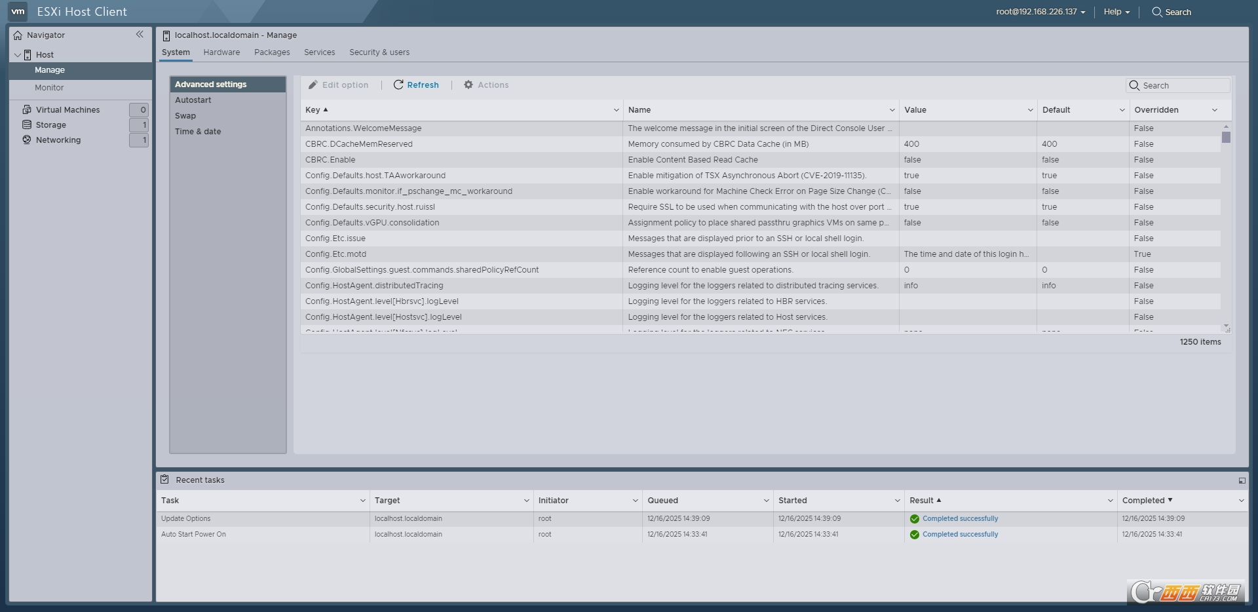1258x612 pixels.
Task: Click the Storage icon in Navigator
Action: tap(27, 124)
